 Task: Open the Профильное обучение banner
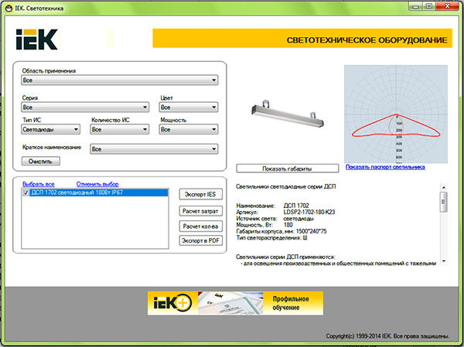click(x=235, y=303)
